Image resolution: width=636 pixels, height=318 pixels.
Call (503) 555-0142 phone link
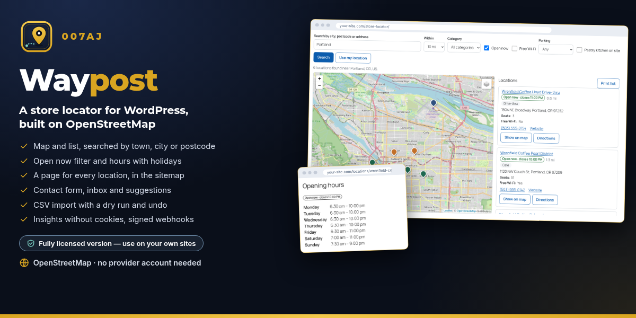(x=513, y=190)
